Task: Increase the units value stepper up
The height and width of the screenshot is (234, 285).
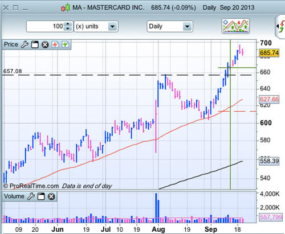Action: point(68,24)
